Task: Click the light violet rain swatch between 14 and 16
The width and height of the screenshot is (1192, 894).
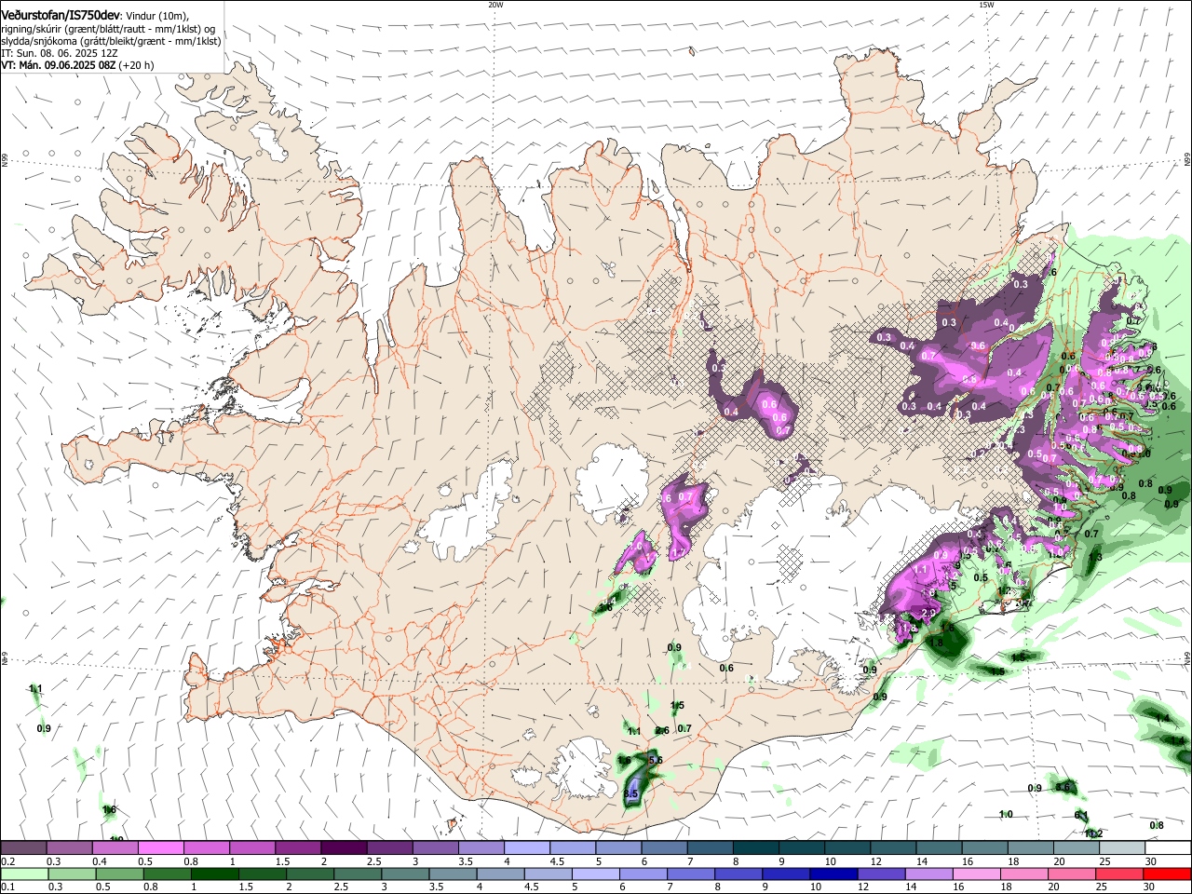Action: pyautogui.click(x=929, y=874)
